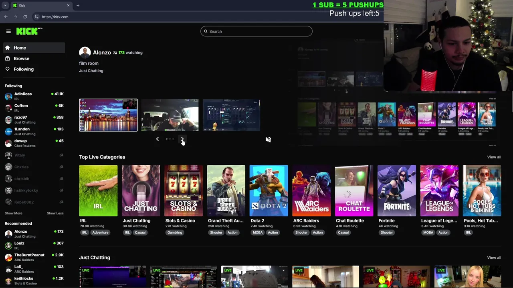
Task: Open Home in the sidebar
Action: click(34, 48)
